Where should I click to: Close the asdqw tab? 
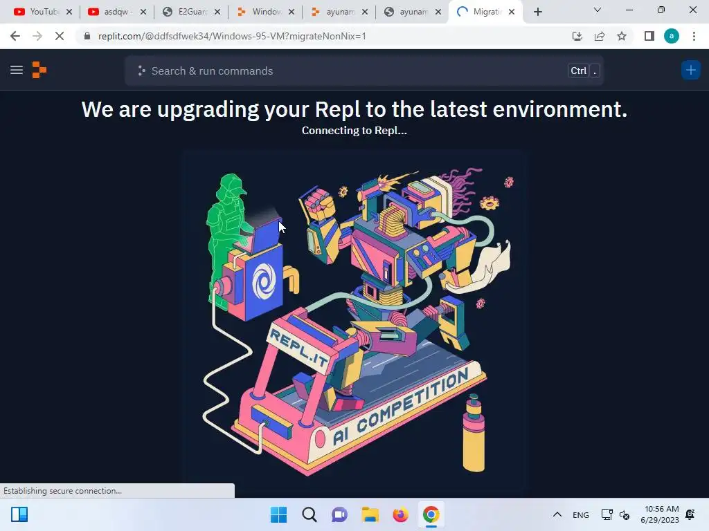click(143, 12)
